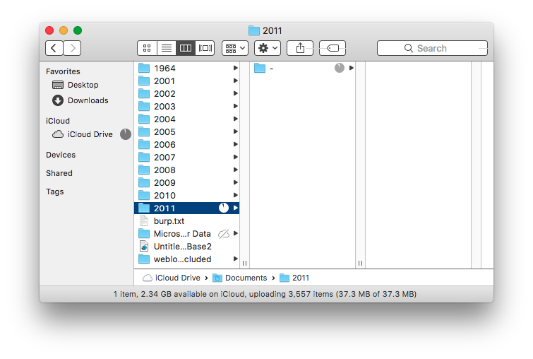Switch to Cover Flow view
This screenshot has width=533, height=359.
point(205,48)
